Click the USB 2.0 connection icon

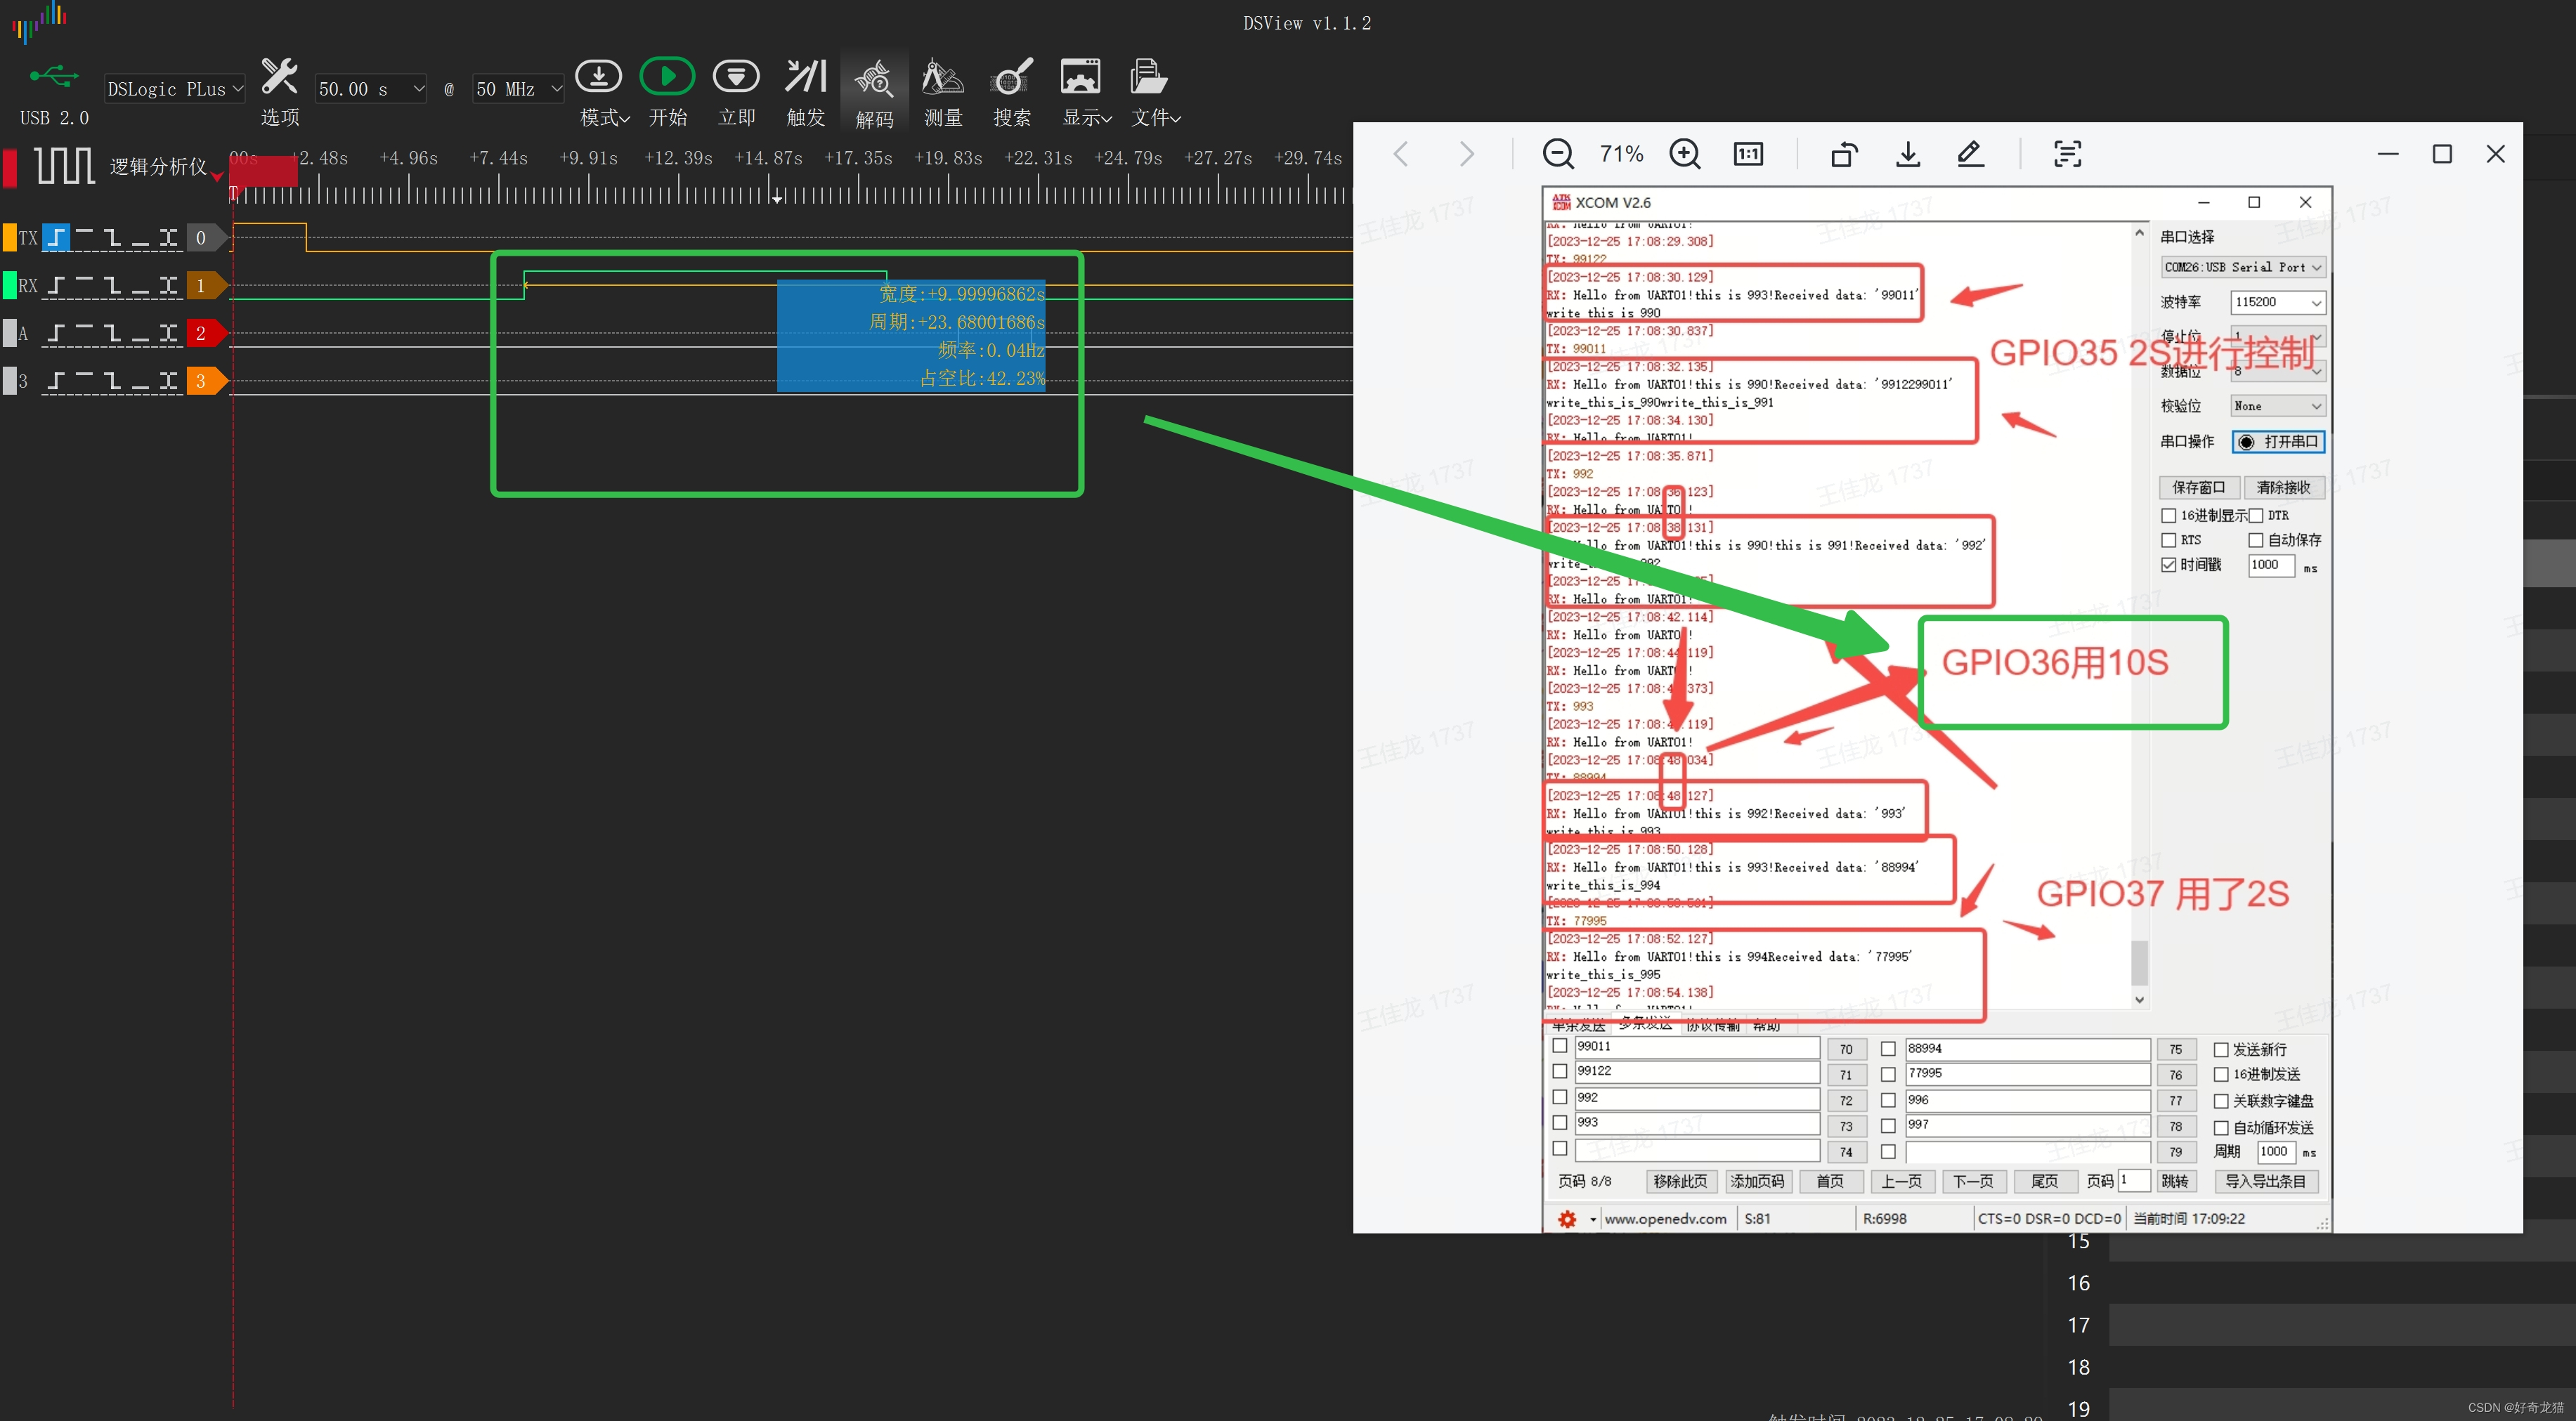54,76
